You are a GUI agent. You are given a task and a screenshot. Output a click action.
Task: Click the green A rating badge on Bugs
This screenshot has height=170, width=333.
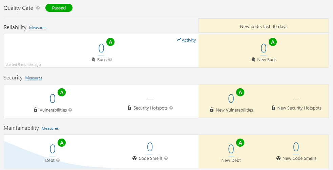click(110, 42)
